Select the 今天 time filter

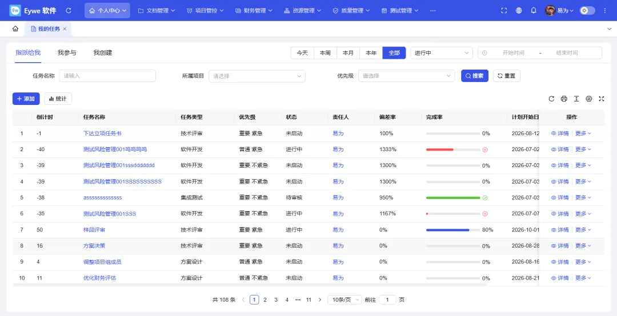[302, 52]
